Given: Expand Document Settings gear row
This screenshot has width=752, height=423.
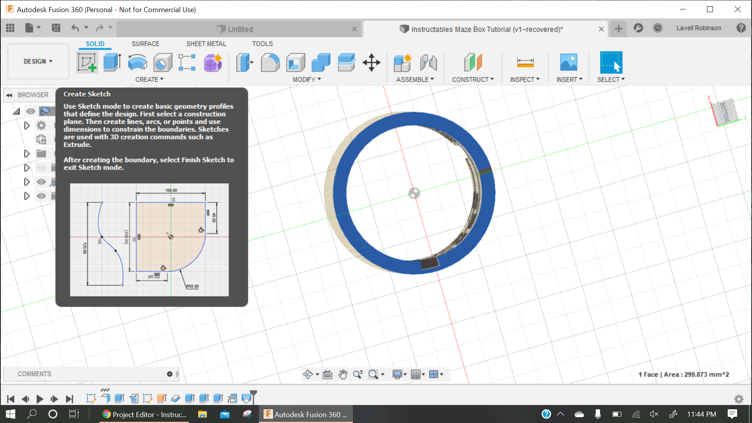Looking at the screenshot, I should tap(27, 126).
